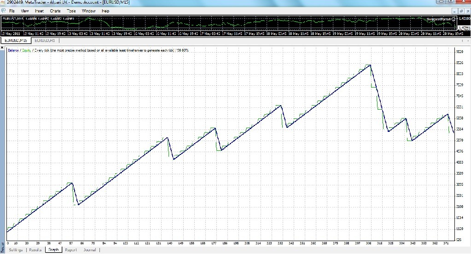
Task: Click the Balance legend label
Action: (13, 51)
